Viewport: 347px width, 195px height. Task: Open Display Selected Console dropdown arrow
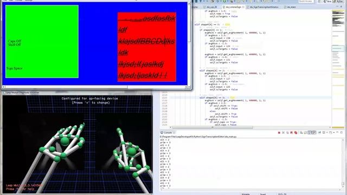[x=326, y=133]
